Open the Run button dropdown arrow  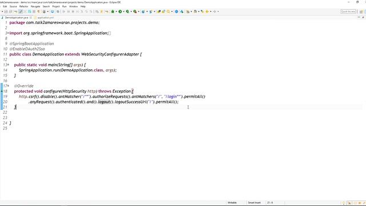pos(124,11)
